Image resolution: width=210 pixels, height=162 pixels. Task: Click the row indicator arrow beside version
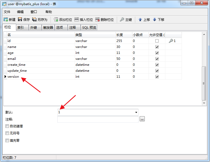[5, 77]
